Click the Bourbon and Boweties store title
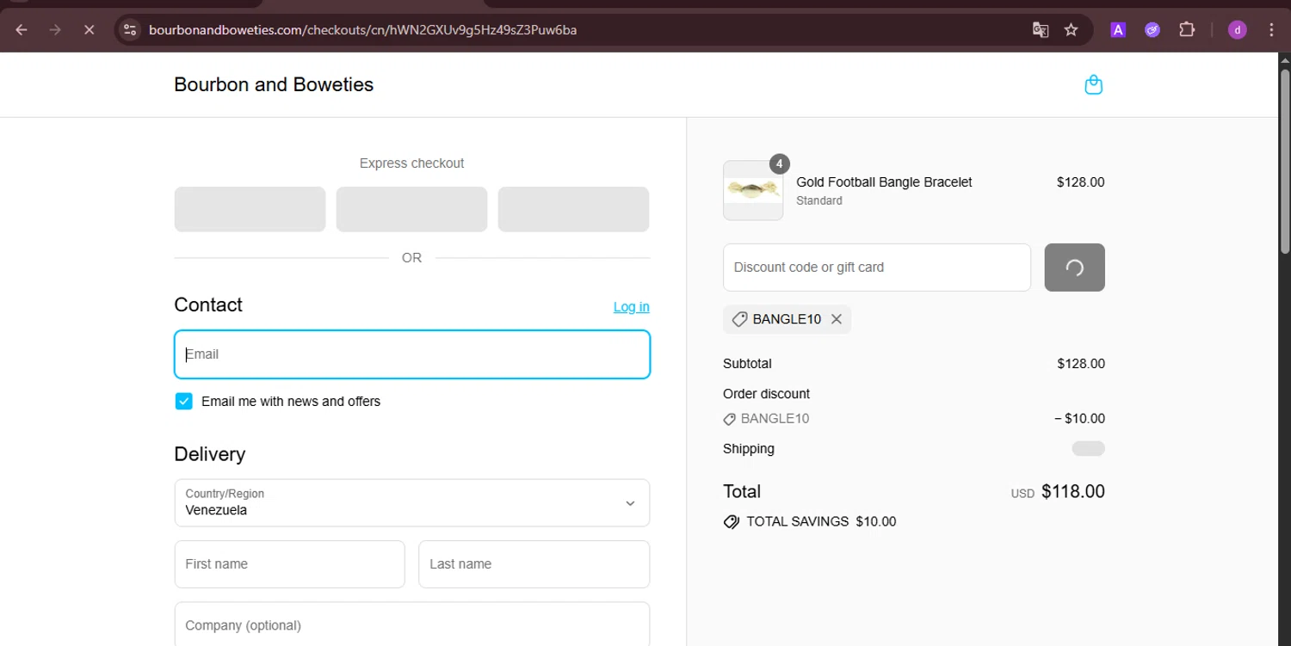1291x646 pixels. (x=274, y=84)
